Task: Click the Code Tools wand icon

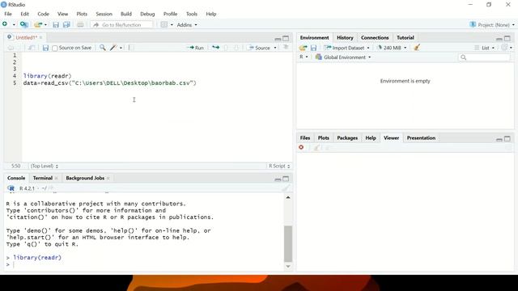Action: click(x=113, y=48)
